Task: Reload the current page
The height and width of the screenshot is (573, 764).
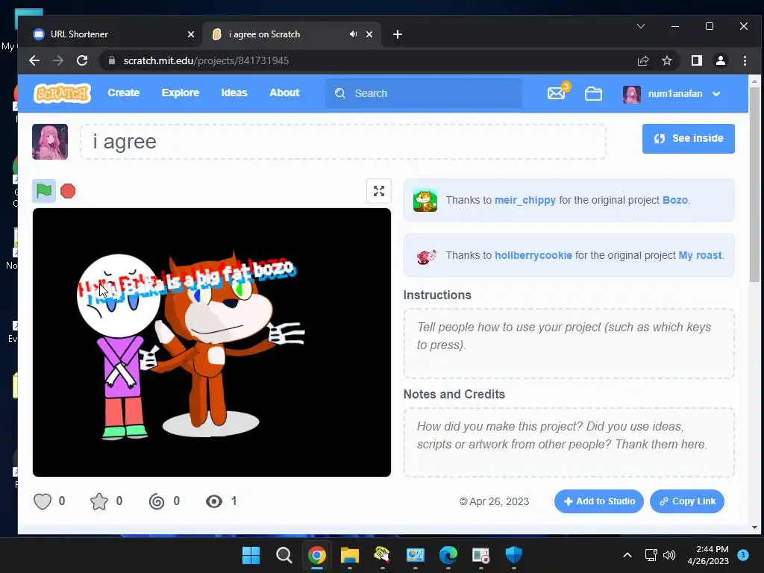Action: [x=82, y=60]
